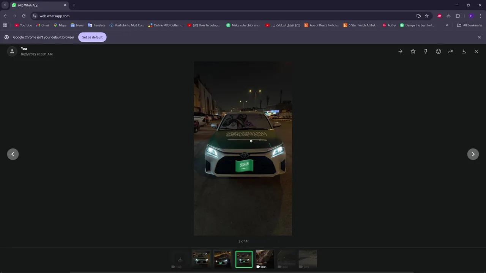Click the install app icon in address bar

(x=418, y=16)
